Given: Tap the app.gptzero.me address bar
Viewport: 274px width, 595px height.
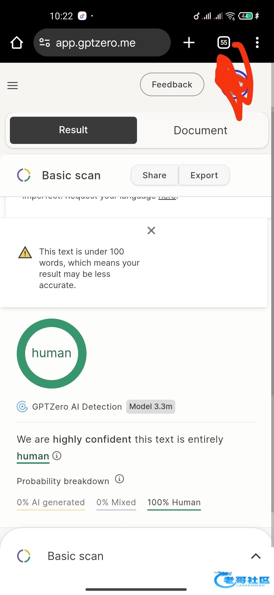Looking at the screenshot, I should click(x=101, y=42).
